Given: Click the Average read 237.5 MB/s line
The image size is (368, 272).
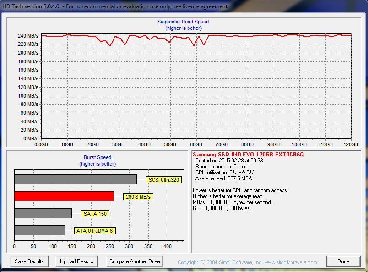Looking at the screenshot, I should 224,178.
